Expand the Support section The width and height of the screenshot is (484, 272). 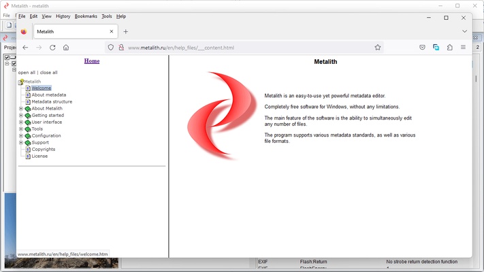[x=21, y=143]
